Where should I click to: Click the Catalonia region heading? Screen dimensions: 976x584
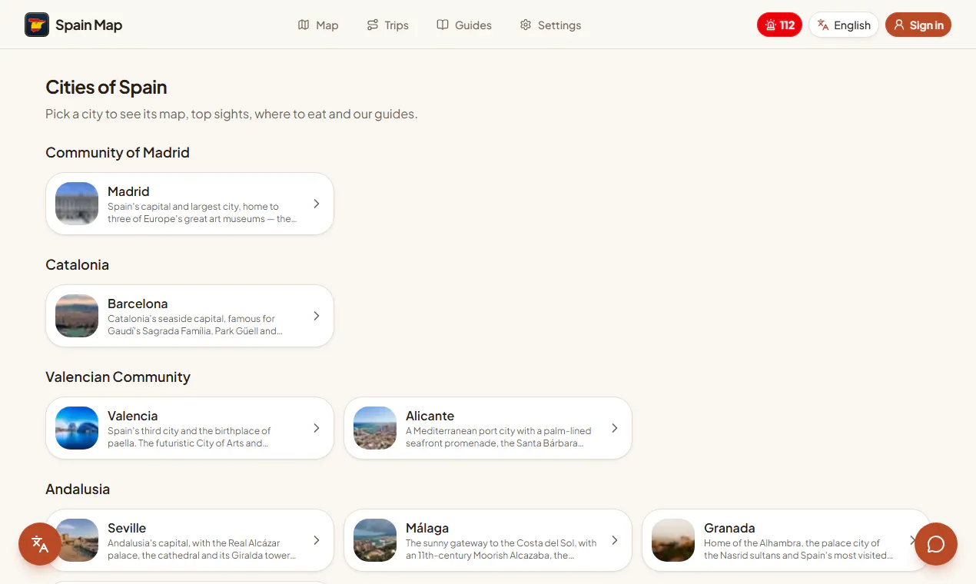[78, 264]
